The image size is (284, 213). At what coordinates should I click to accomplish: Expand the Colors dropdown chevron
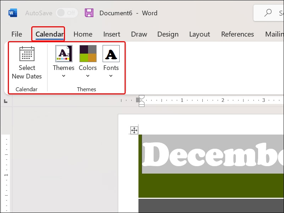coord(88,76)
